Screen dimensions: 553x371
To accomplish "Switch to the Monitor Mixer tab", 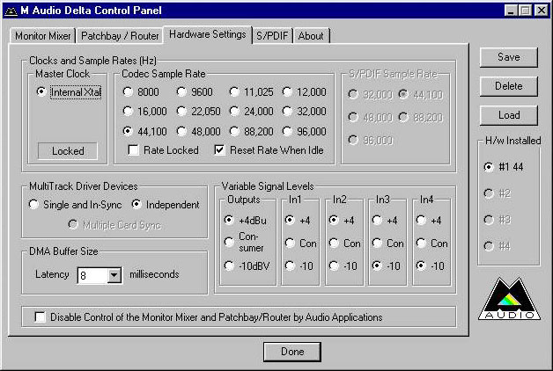I will 42,36.
